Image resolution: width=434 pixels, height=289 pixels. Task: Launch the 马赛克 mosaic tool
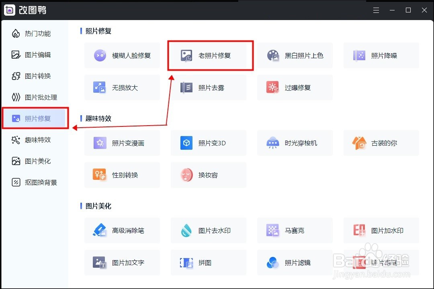[x=295, y=230]
